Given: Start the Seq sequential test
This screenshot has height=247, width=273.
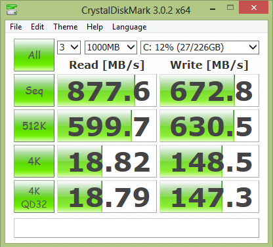Looking at the screenshot, I should [34, 90].
